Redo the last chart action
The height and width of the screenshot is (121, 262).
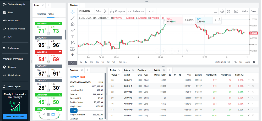coord(153,11)
